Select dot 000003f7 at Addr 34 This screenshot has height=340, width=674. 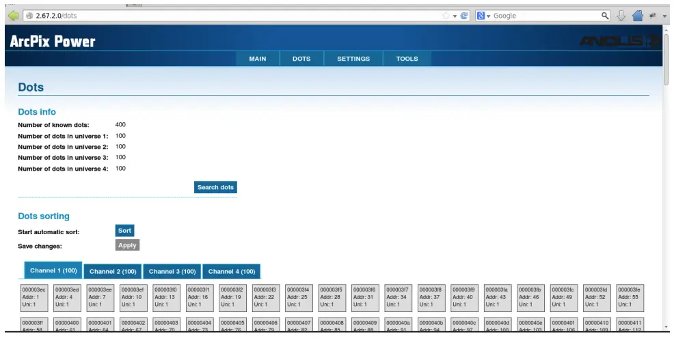(x=398, y=298)
